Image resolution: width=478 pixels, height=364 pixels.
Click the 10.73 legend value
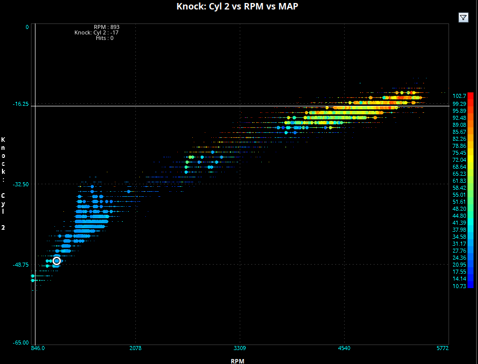(x=459, y=286)
